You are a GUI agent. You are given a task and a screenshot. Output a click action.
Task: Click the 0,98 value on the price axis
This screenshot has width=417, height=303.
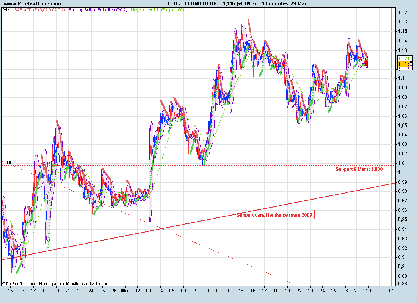coord(402,191)
